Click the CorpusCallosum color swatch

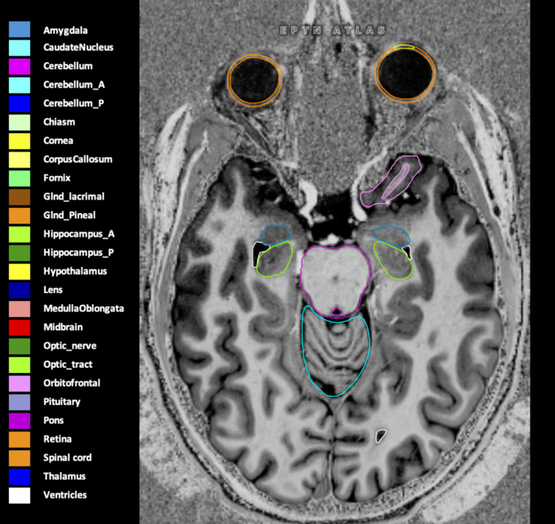19,160
